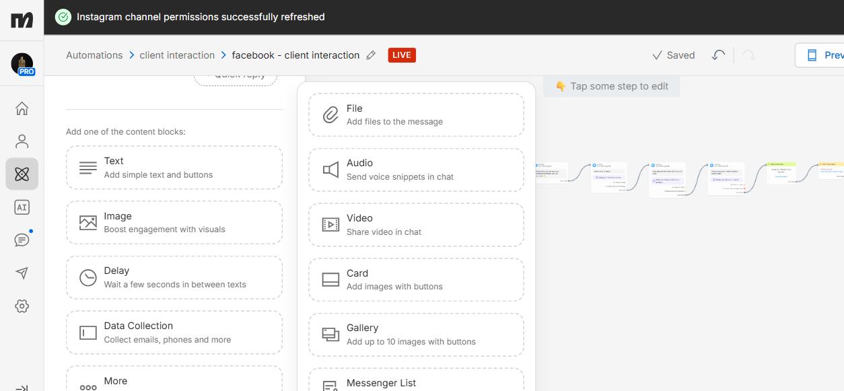The width and height of the screenshot is (844, 391).
Task: Select the green-header flow node on canvas
Action: click(781, 172)
